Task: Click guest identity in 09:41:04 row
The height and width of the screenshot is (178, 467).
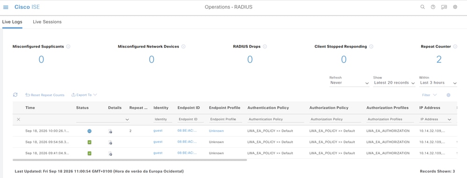Action: [158, 153]
